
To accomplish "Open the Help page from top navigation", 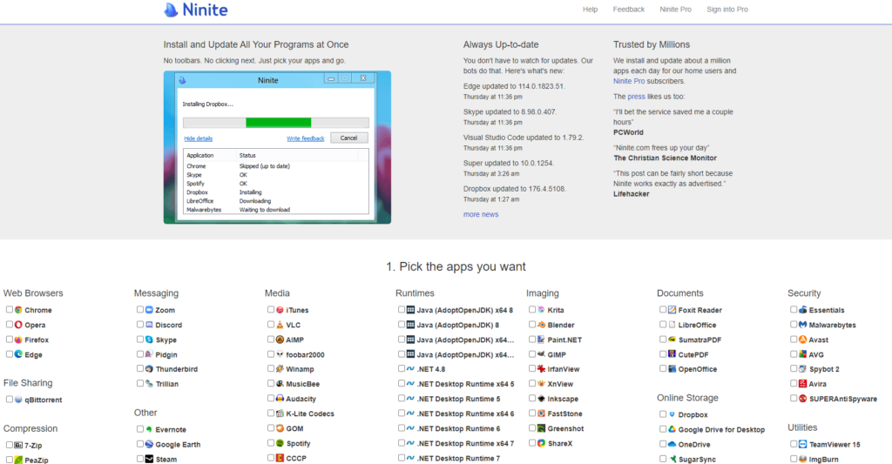I will click(590, 10).
